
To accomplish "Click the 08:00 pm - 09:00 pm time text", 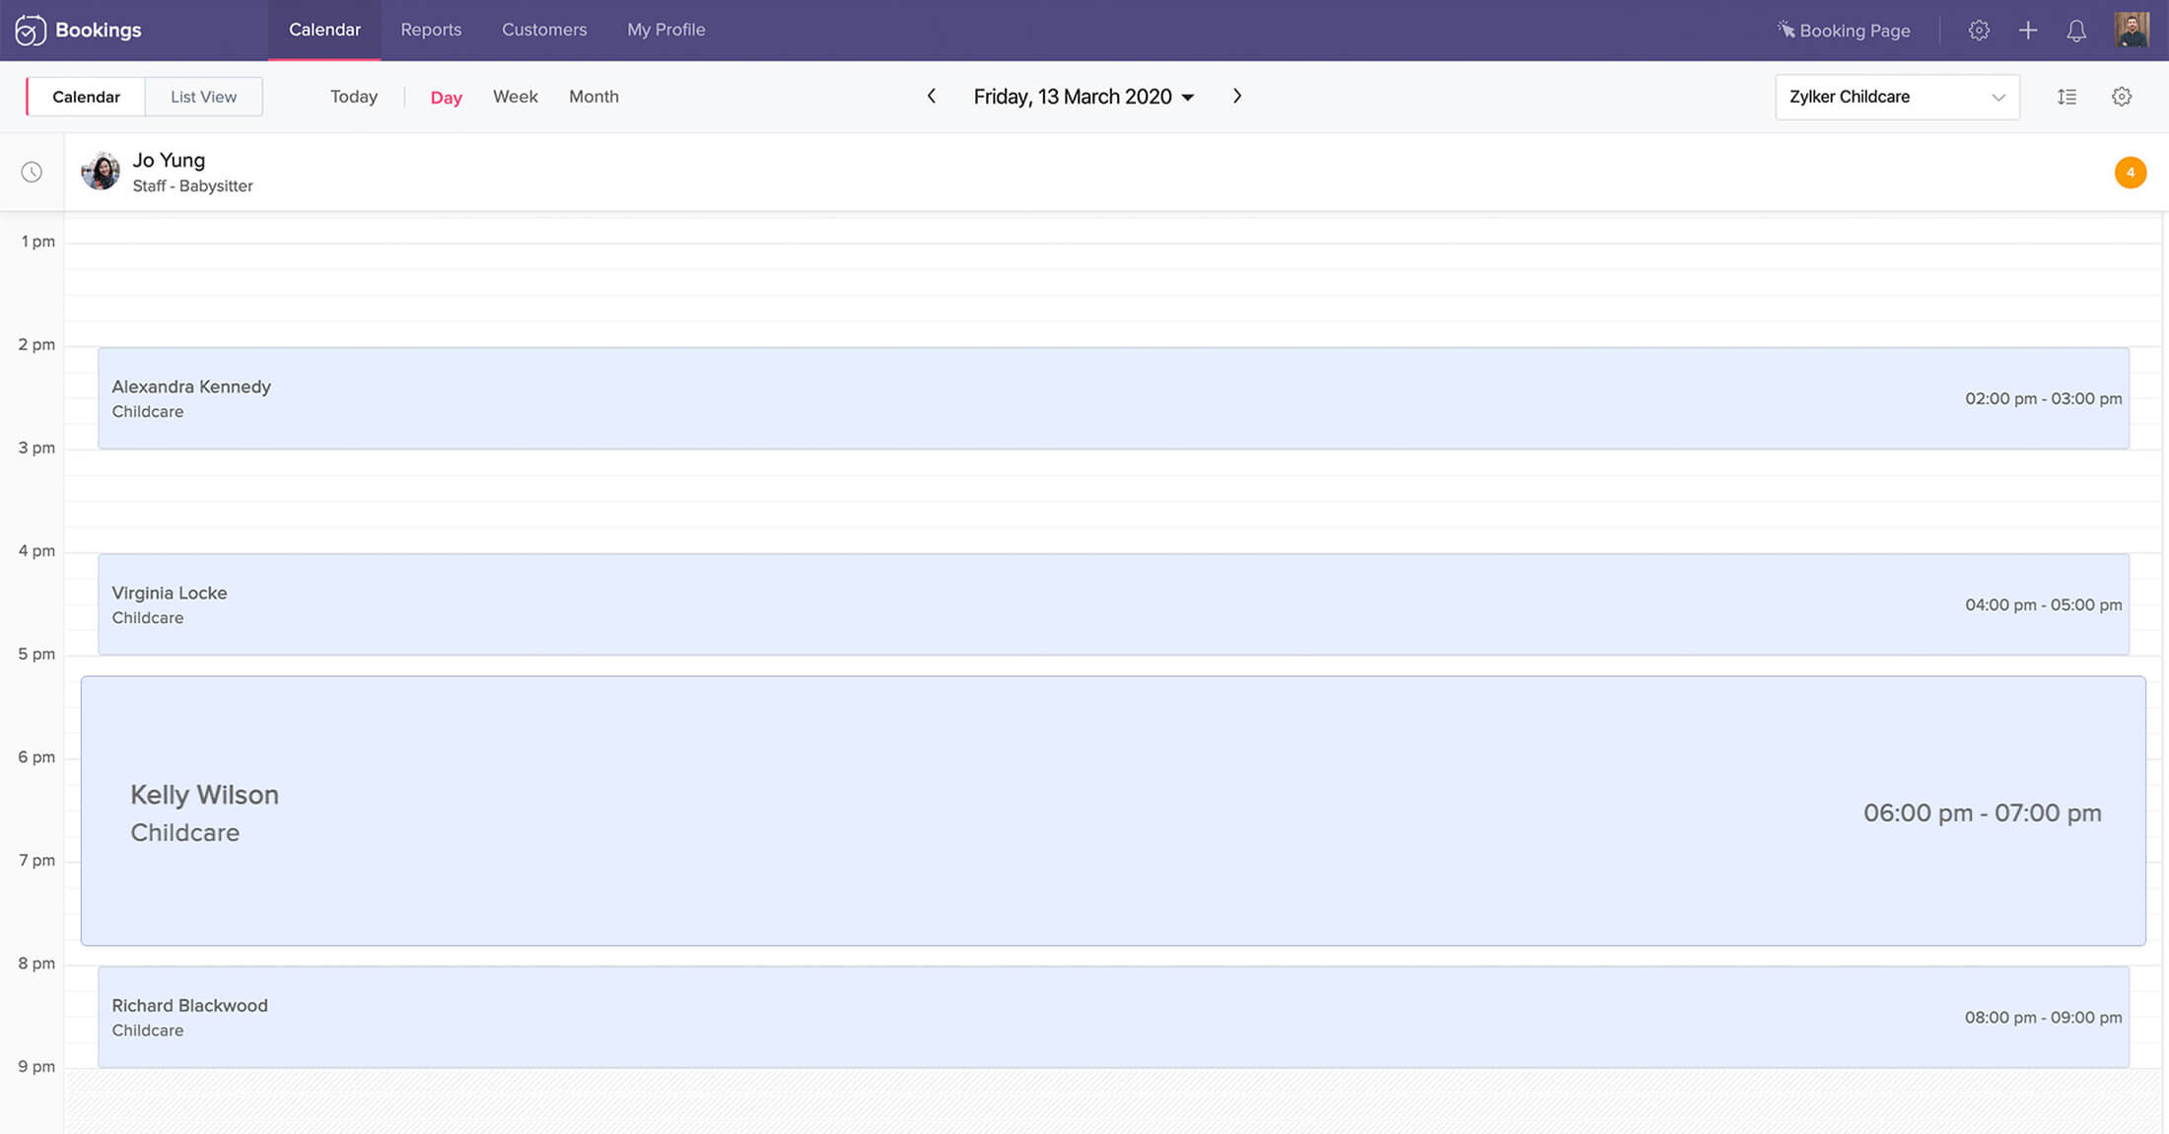I will tap(2043, 1017).
